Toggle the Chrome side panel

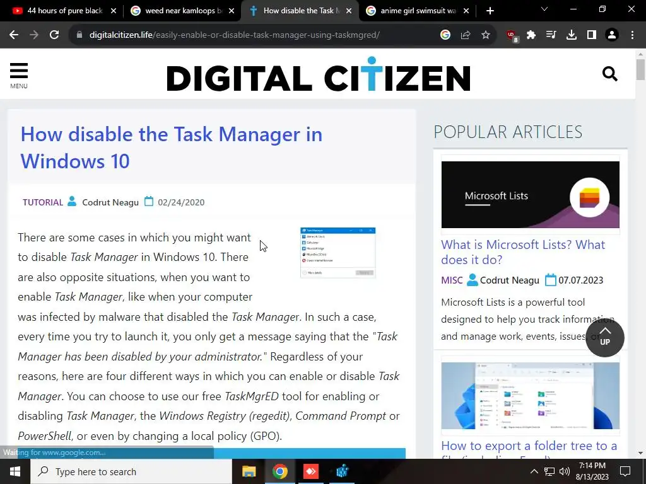point(592,35)
